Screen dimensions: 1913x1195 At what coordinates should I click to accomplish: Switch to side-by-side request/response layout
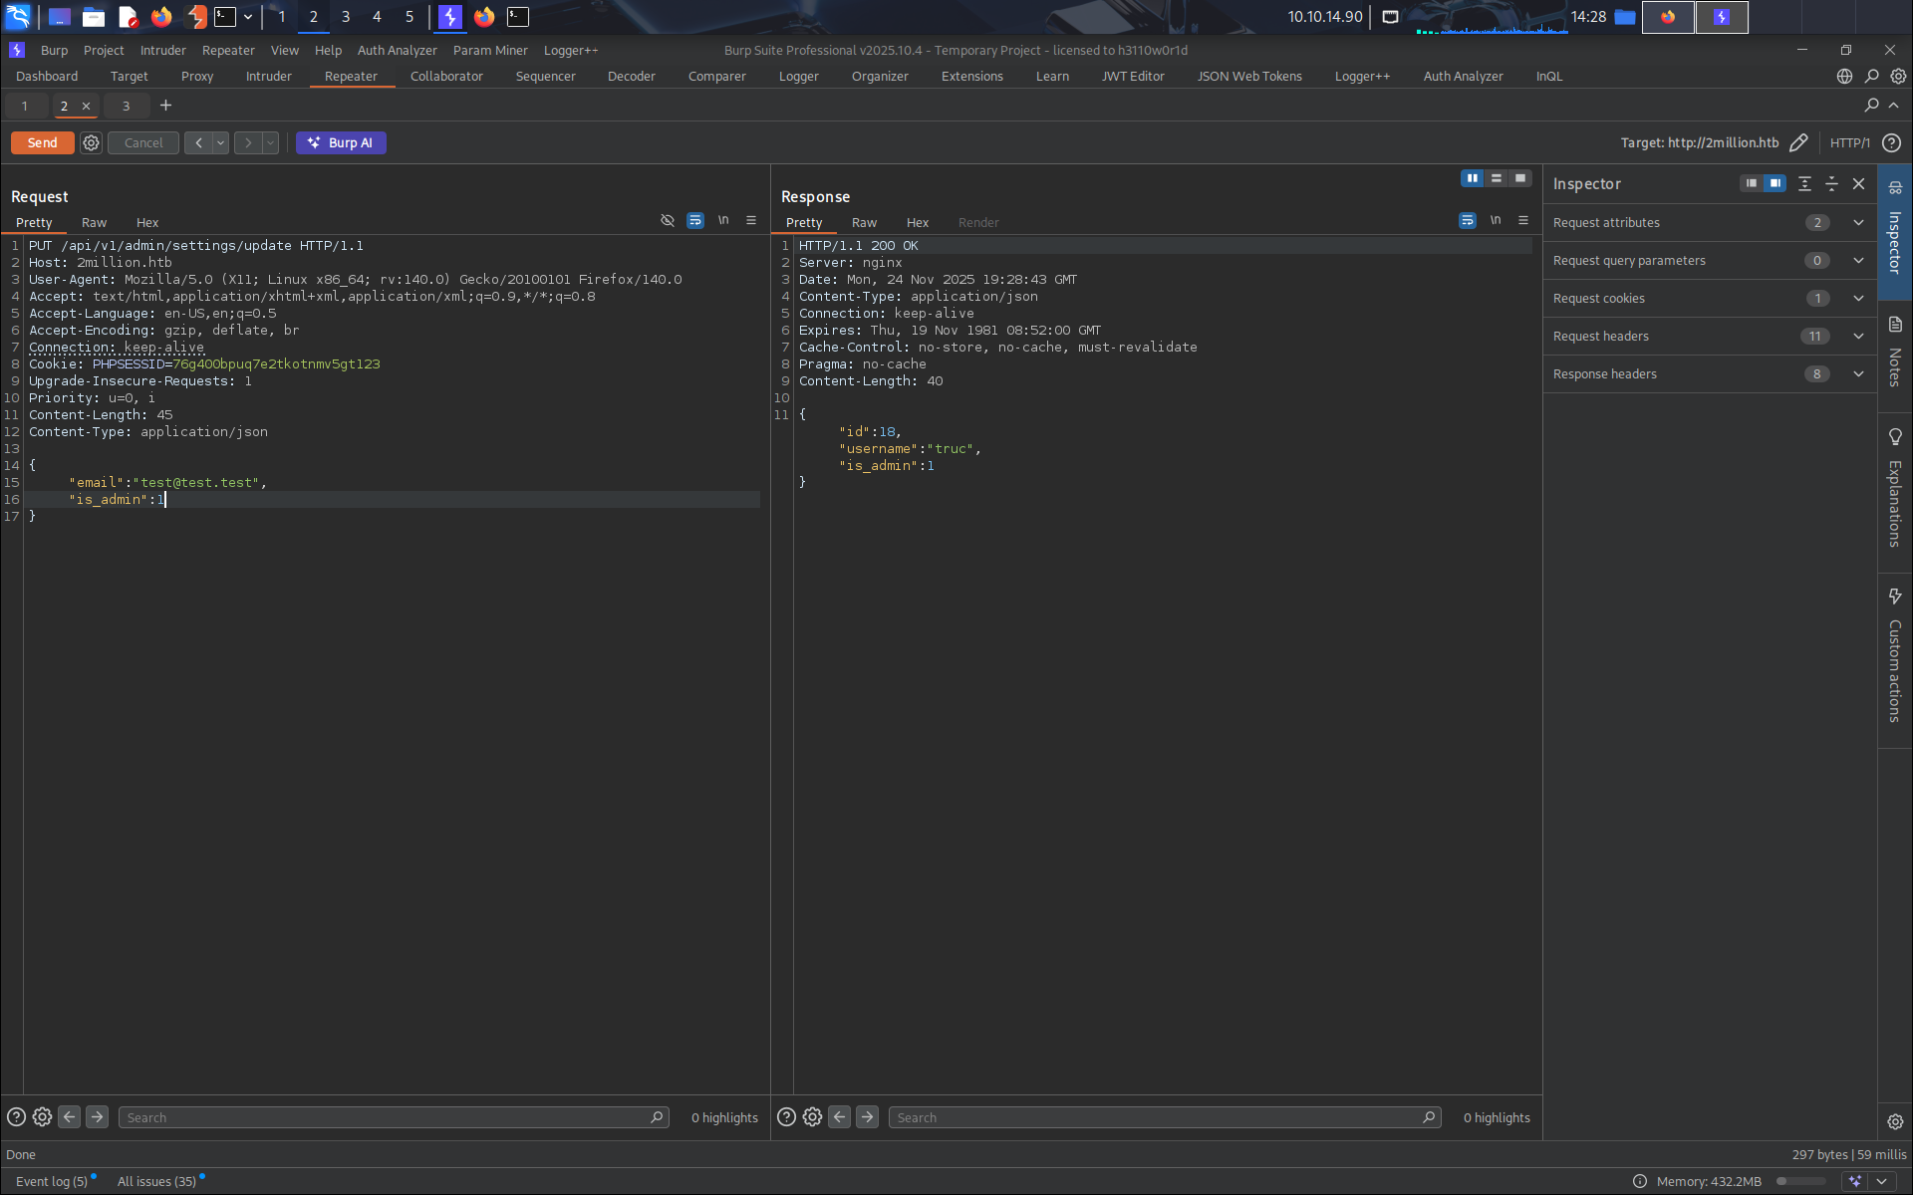coord(1472,178)
